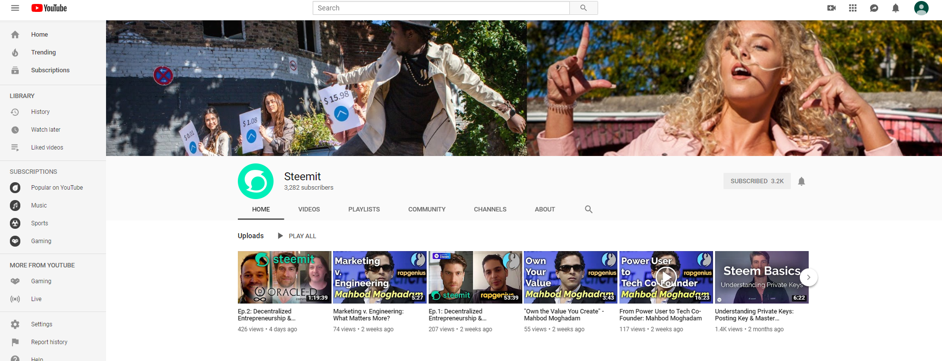The width and height of the screenshot is (942, 361).
Task: Open the Uploads section link
Action: pyautogui.click(x=251, y=236)
